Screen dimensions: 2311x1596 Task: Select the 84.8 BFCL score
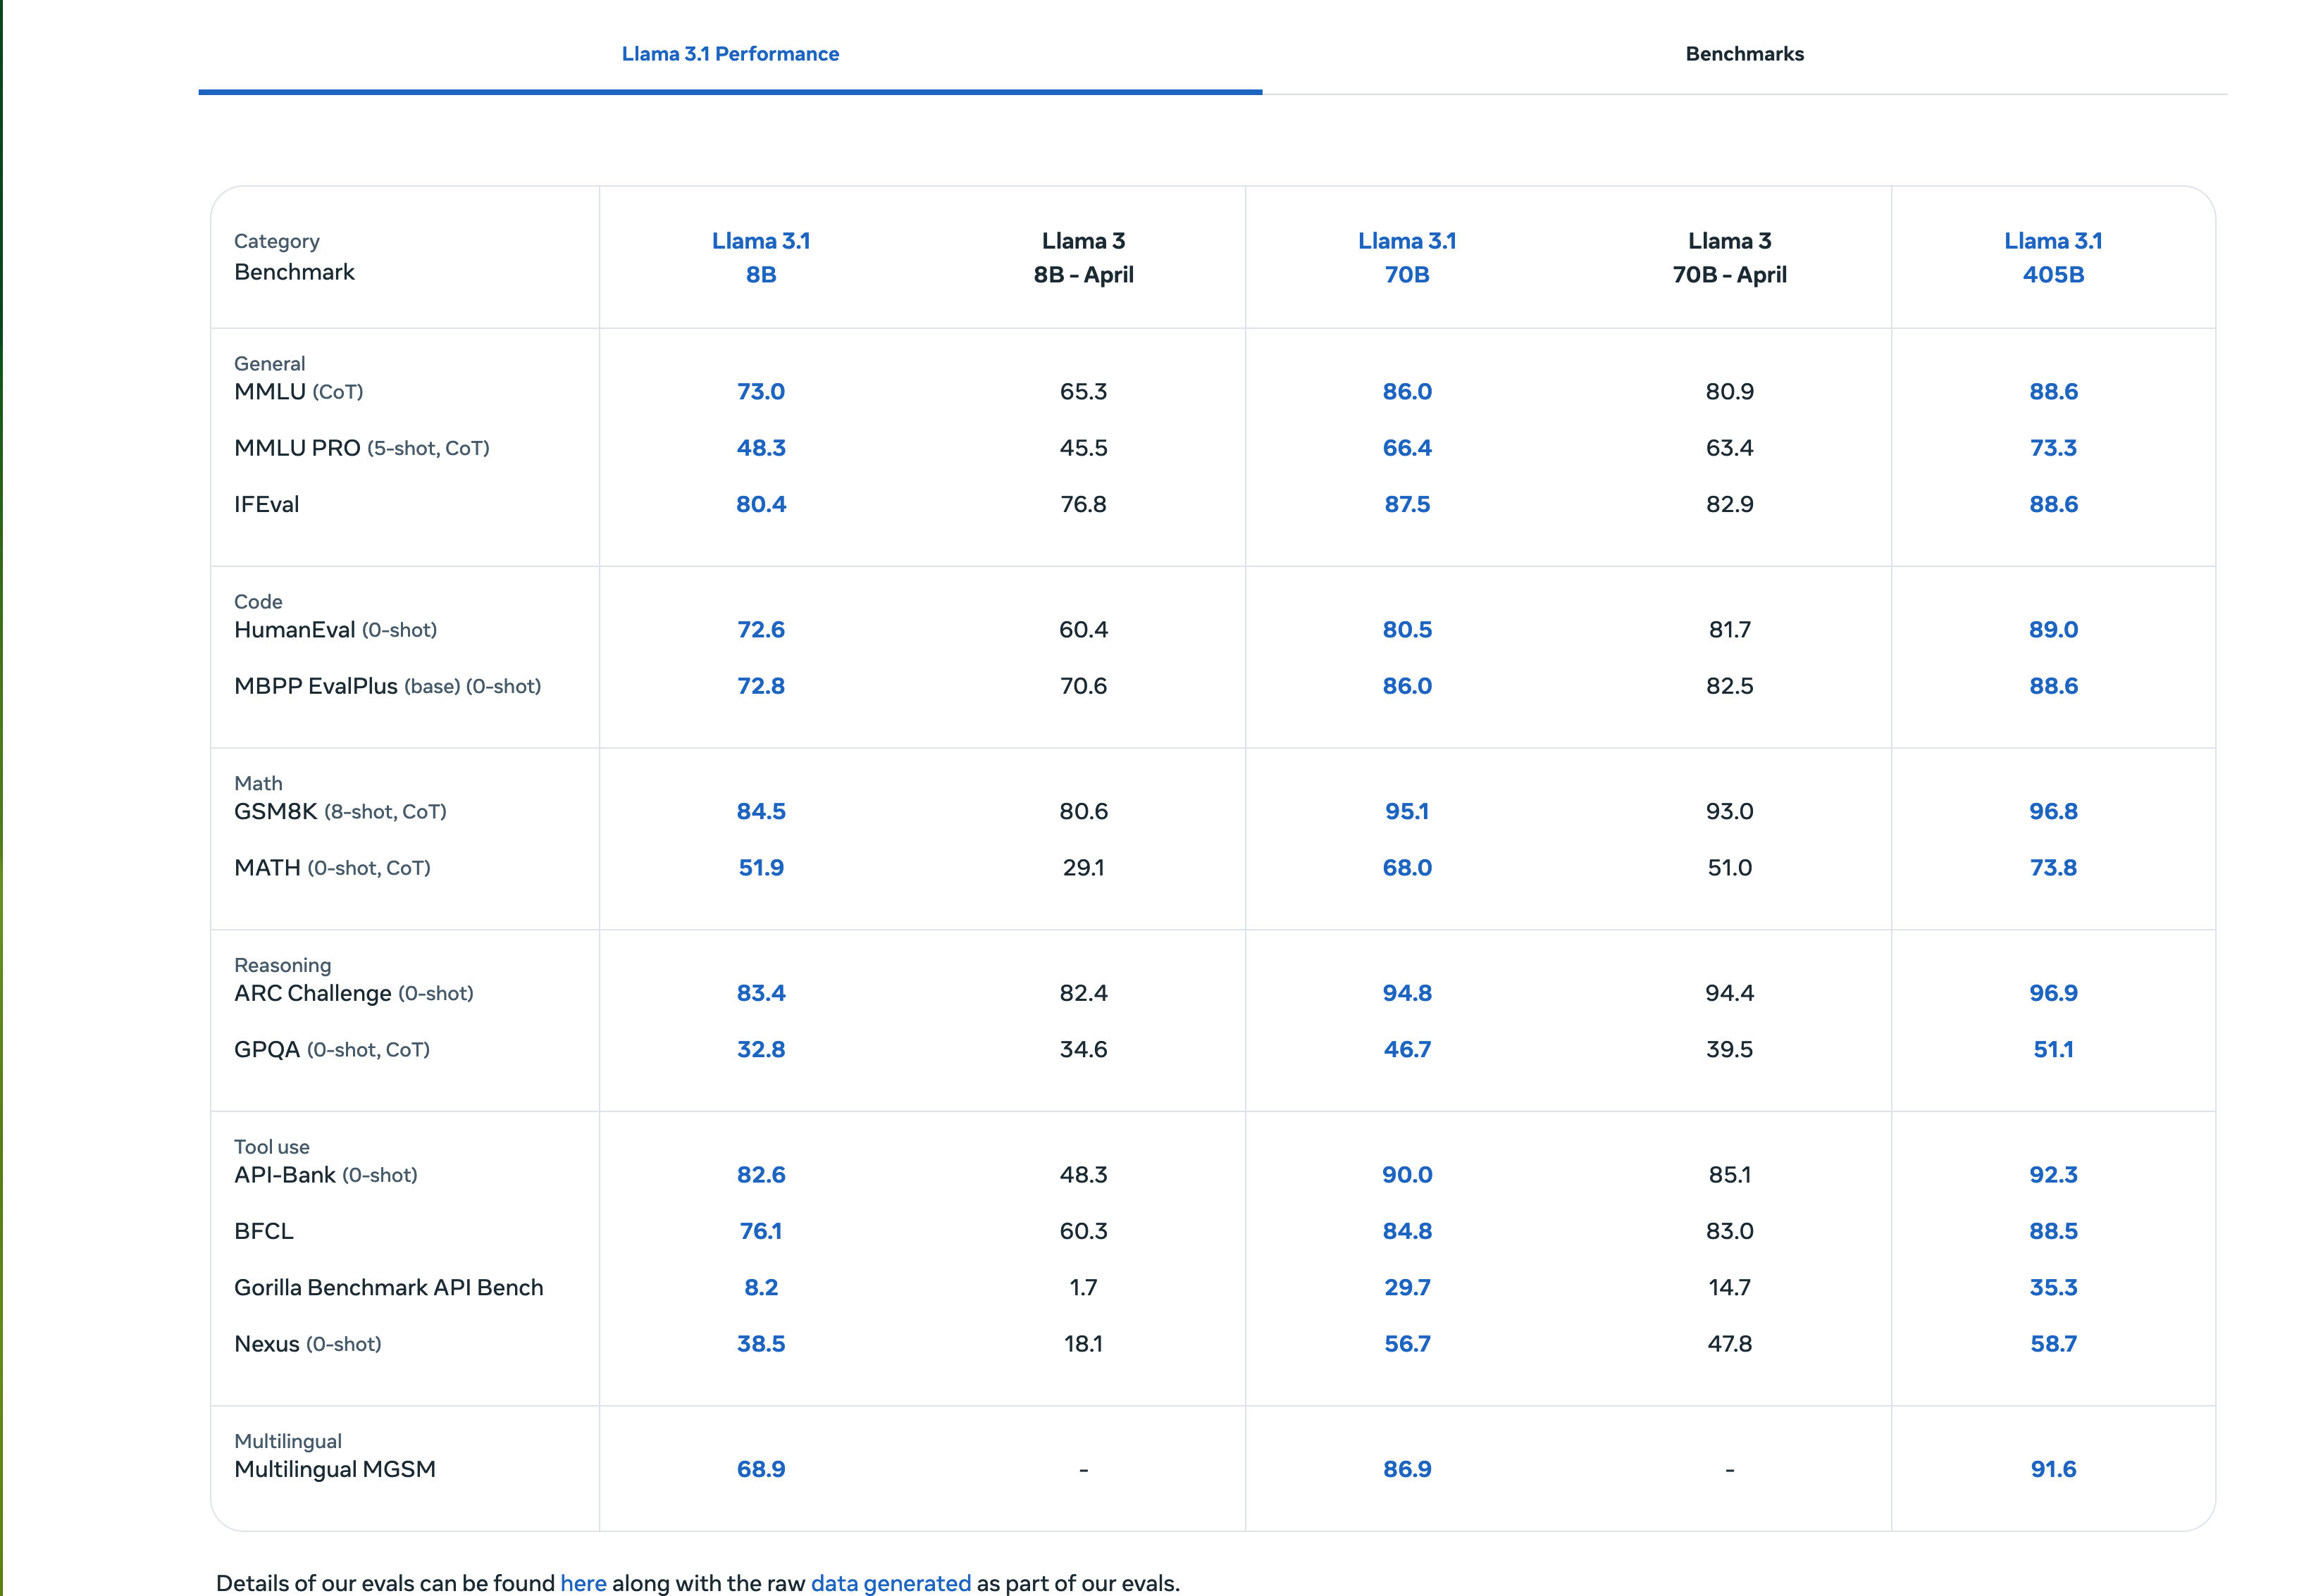click(x=1406, y=1231)
